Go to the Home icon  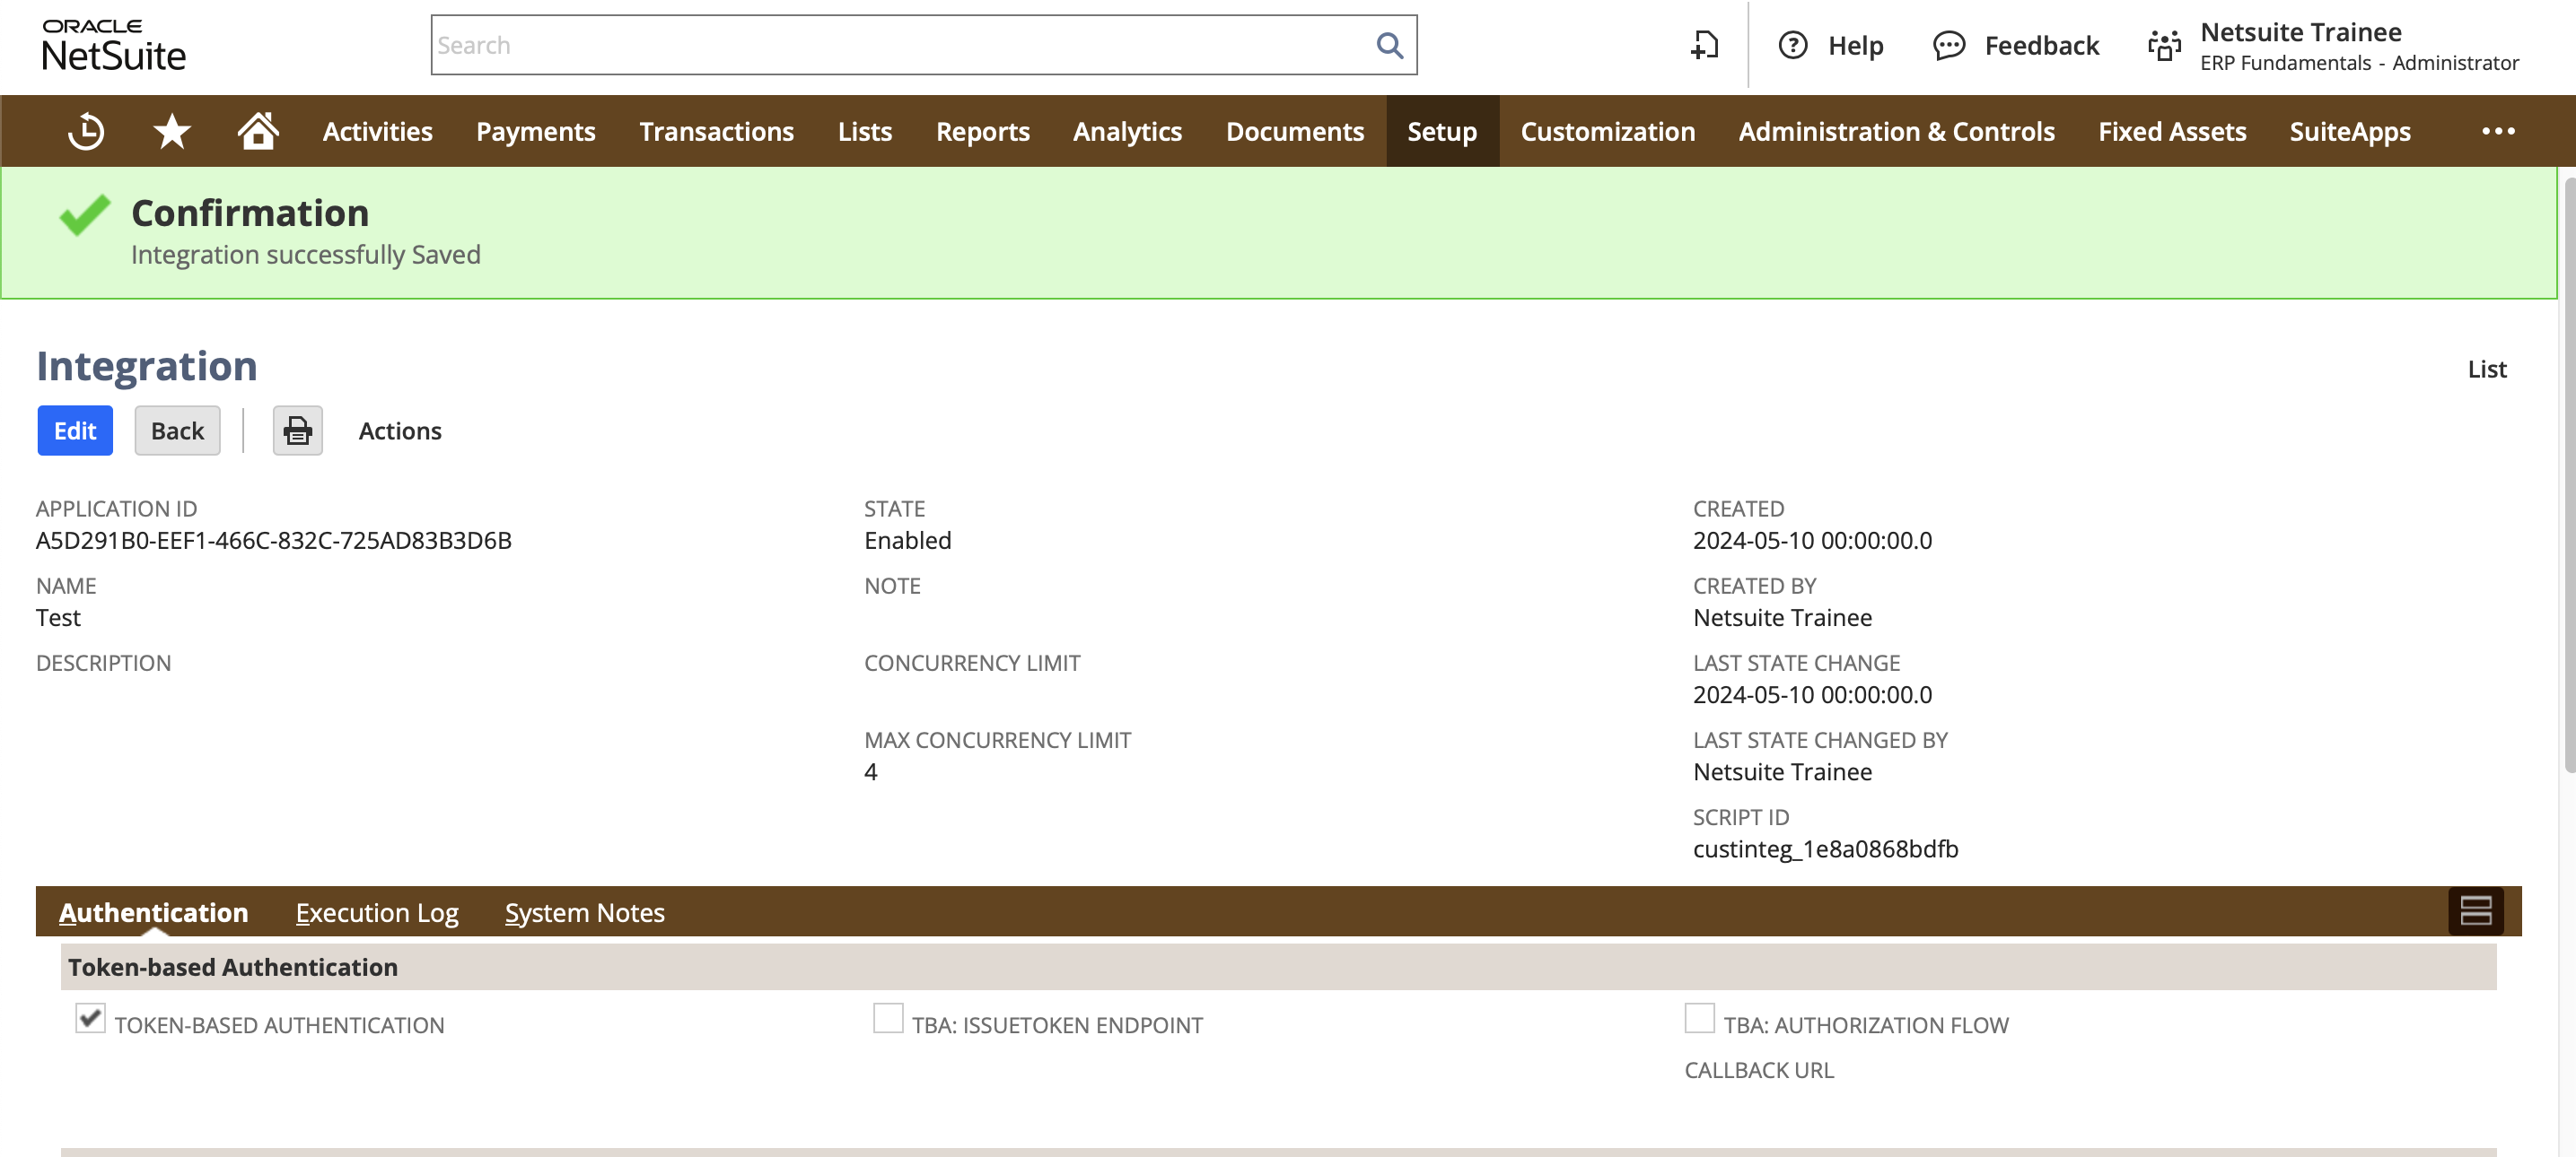[x=258, y=131]
